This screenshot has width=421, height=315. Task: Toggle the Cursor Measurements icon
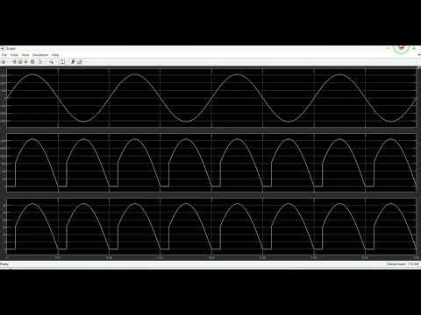[80, 61]
